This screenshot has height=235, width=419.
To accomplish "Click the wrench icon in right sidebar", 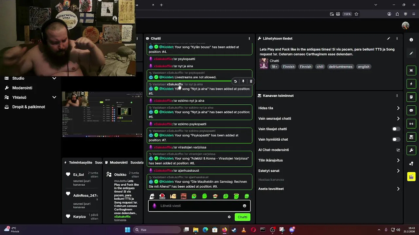I will [x=411, y=150].
